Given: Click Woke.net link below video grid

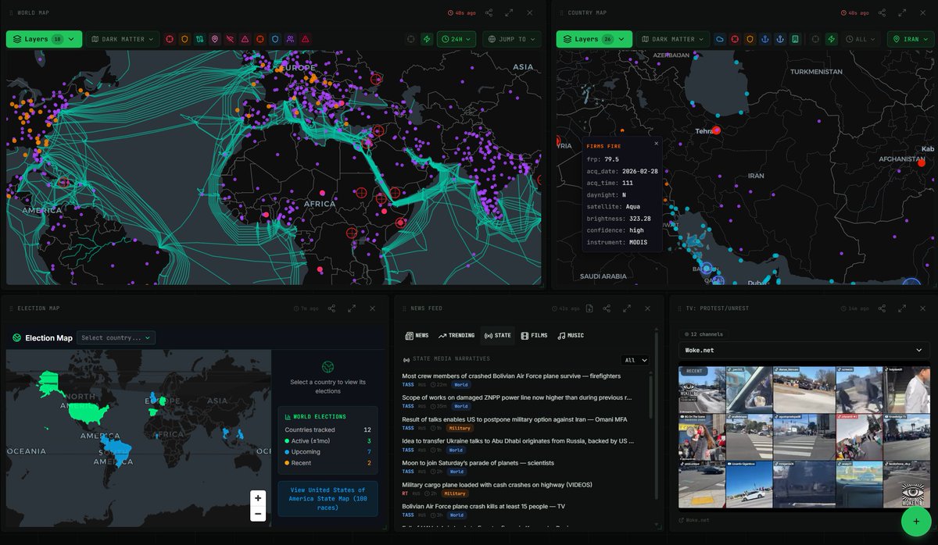Looking at the screenshot, I should [694, 520].
